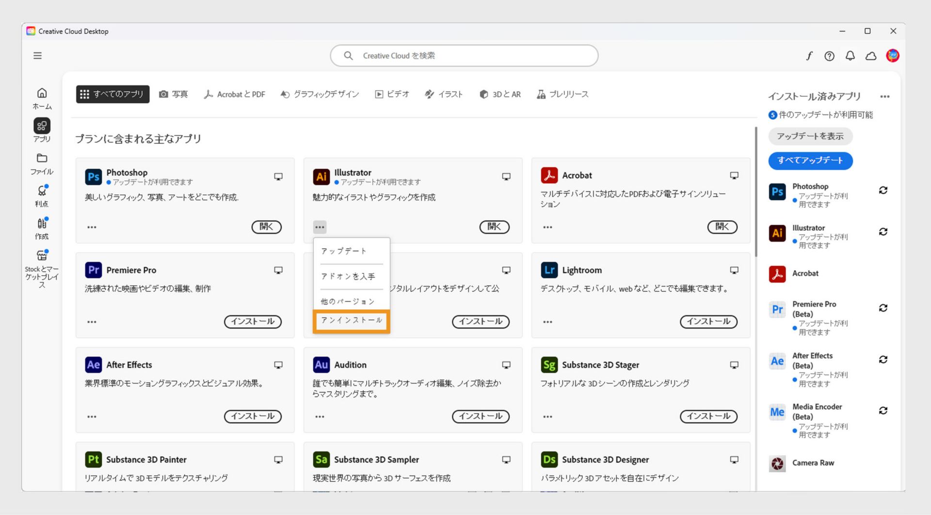This screenshot has height=515, width=931.
Task: Open the hamburger navigation menu
Action: point(37,56)
